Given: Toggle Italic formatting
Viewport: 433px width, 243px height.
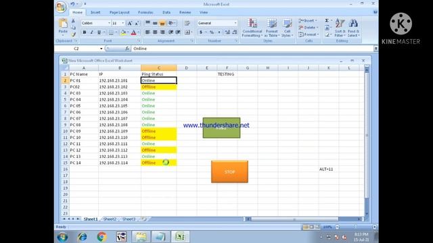Looking at the screenshot, I should pyautogui.click(x=92, y=32).
